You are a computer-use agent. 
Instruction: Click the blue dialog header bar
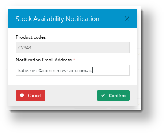tap(72, 19)
